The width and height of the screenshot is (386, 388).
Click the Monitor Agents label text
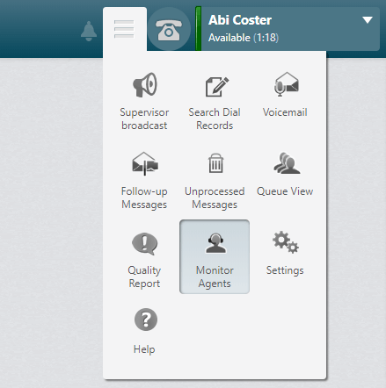215,277
